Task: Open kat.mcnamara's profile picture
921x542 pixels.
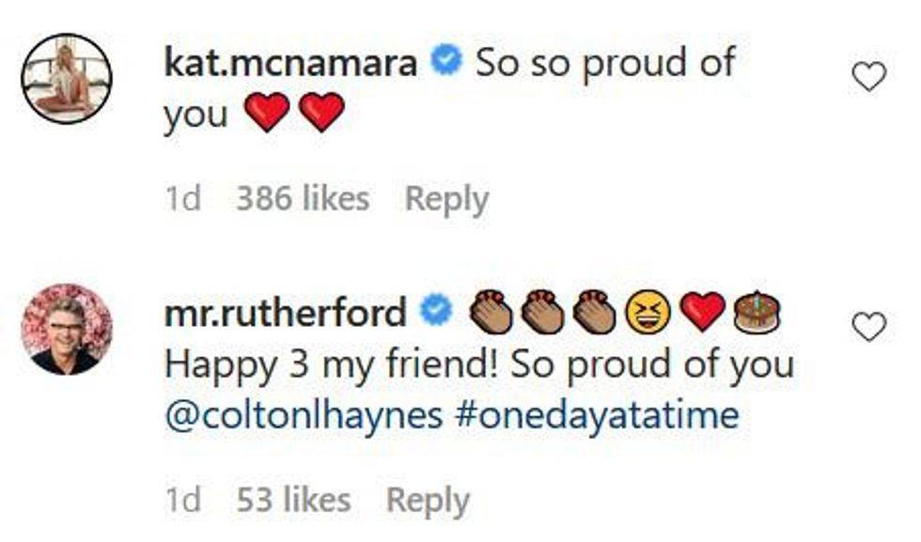Action: tap(67, 79)
